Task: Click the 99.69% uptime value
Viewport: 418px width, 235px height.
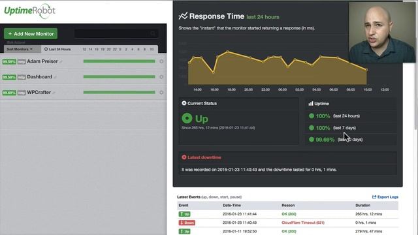Action: (325, 140)
